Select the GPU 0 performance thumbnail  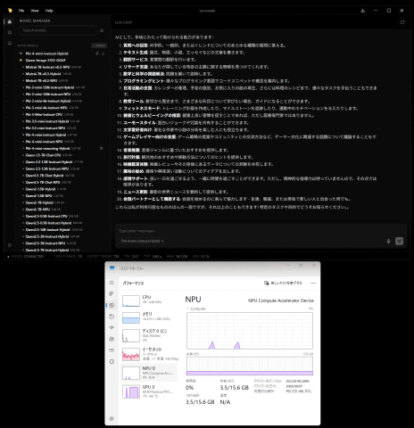click(131, 391)
